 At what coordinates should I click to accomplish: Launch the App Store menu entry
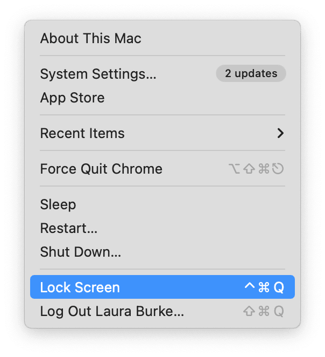[x=72, y=98]
